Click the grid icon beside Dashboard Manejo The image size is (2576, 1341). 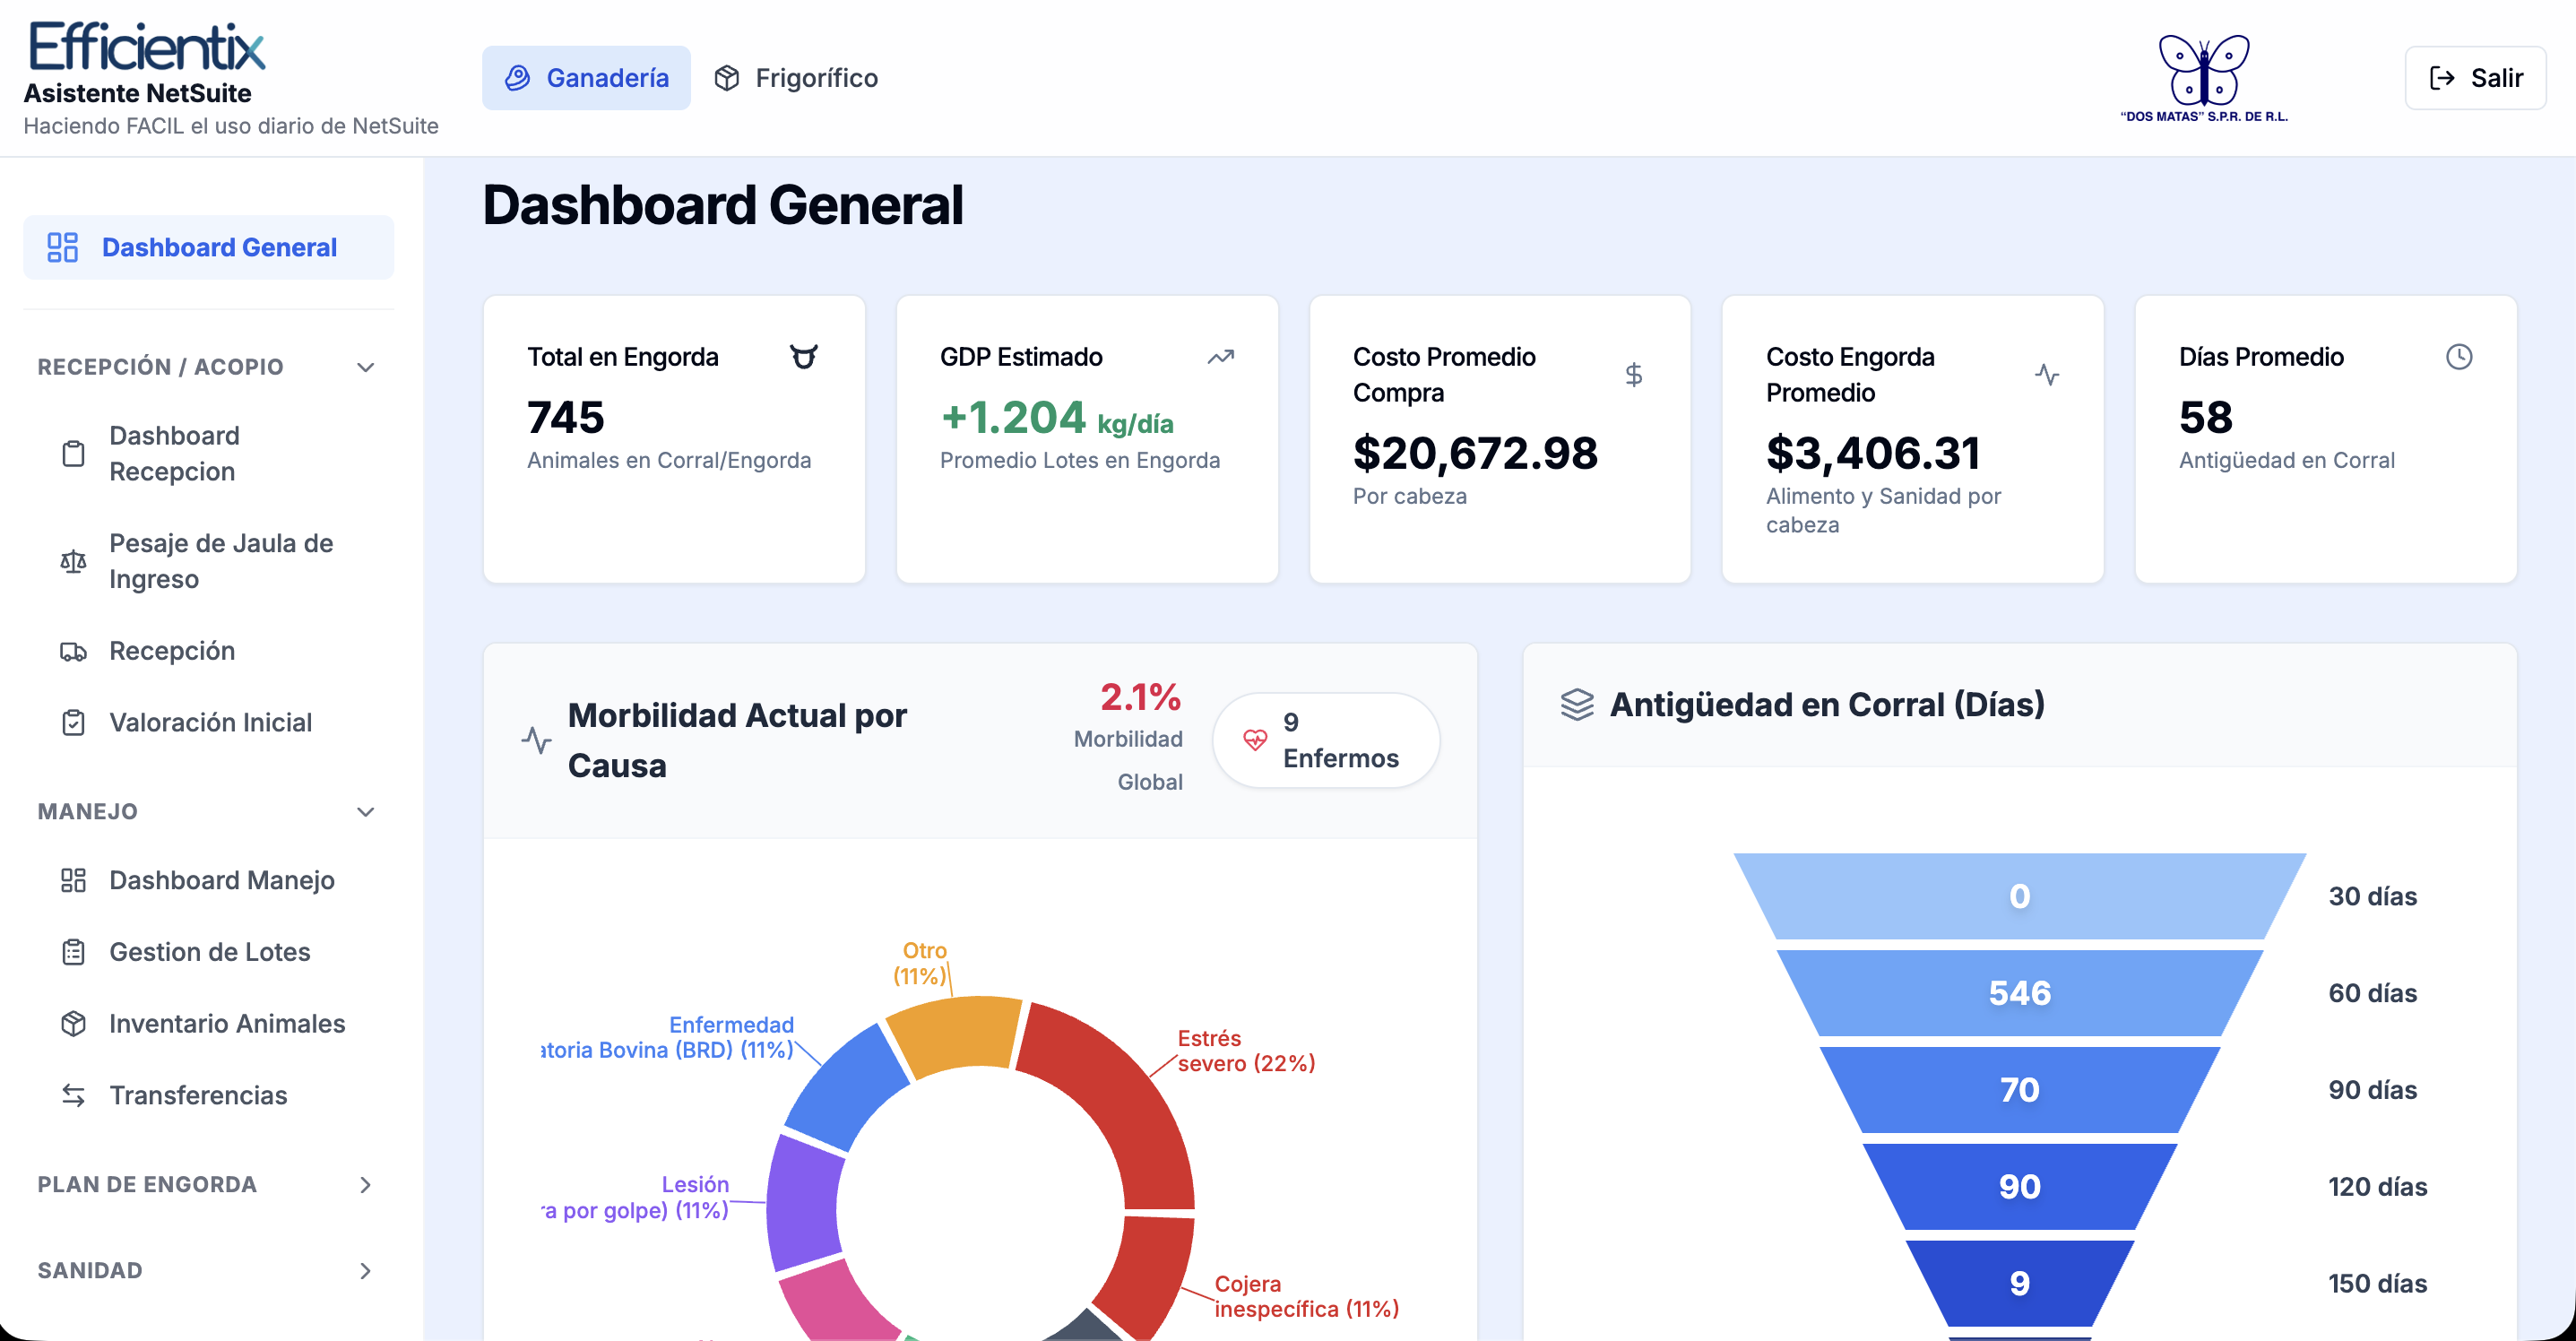click(x=73, y=881)
